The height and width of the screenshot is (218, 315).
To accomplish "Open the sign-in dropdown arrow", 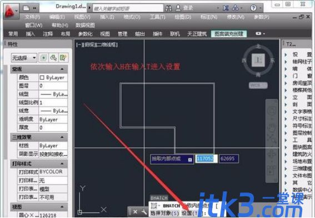I will coord(218,8).
